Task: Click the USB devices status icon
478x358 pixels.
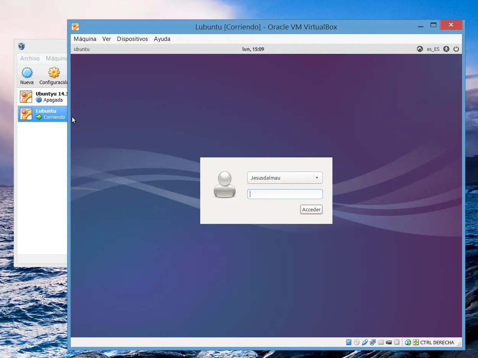Action: (365, 342)
